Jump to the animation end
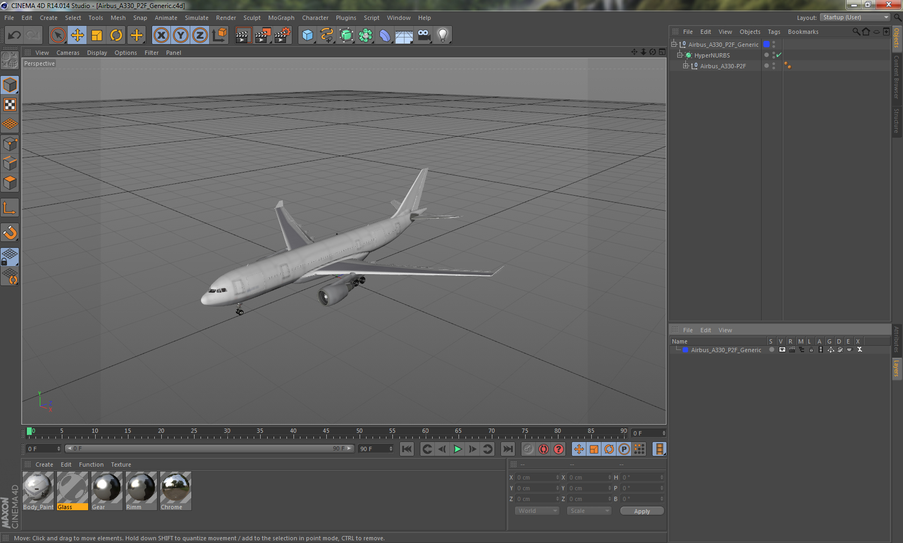 pyautogui.click(x=508, y=449)
